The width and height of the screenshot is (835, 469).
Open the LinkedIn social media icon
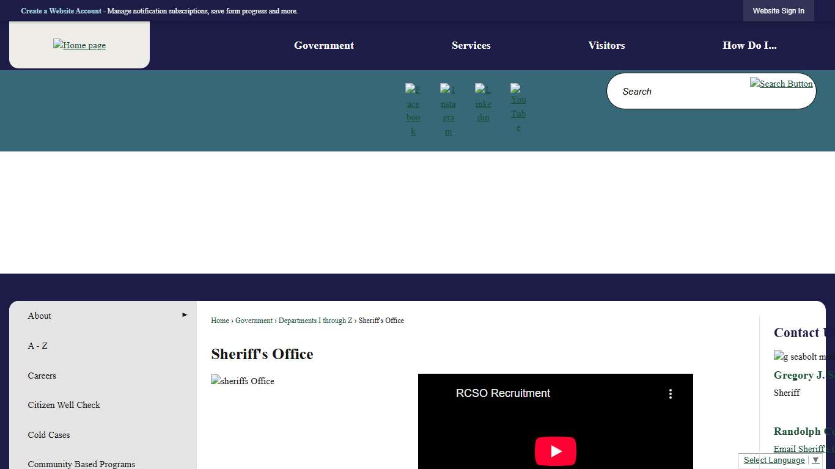pyautogui.click(x=483, y=103)
